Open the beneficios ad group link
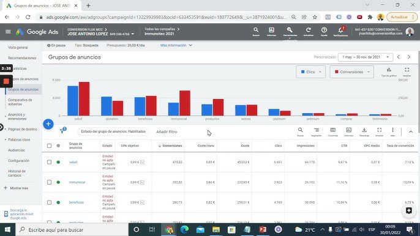The height and width of the screenshot is (236, 420). tap(77, 202)
